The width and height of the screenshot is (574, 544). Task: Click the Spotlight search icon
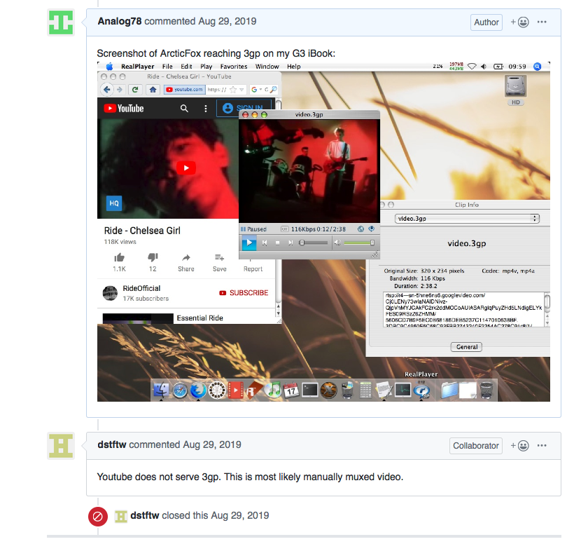point(537,67)
